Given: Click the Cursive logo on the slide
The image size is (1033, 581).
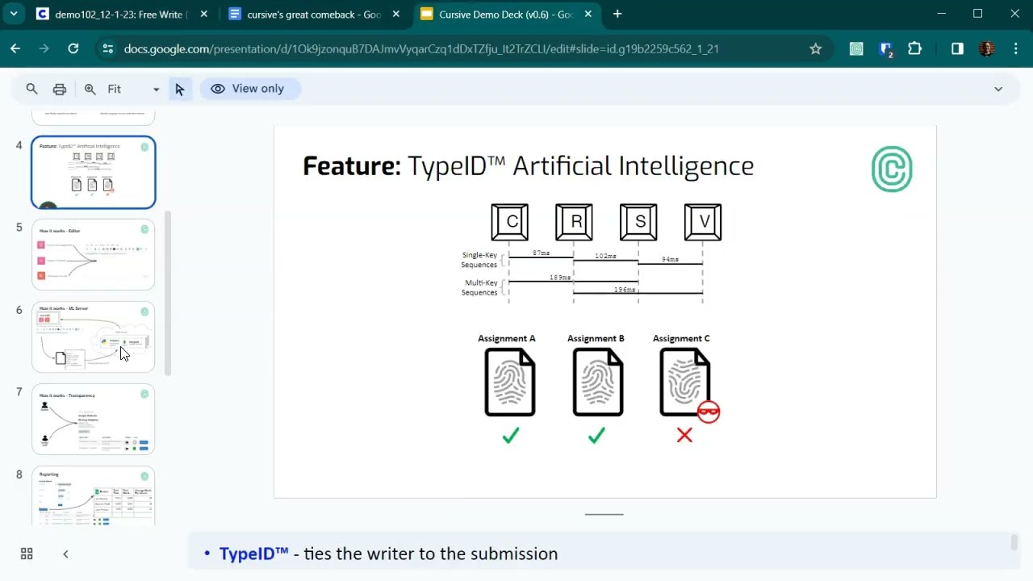Looking at the screenshot, I should [892, 169].
